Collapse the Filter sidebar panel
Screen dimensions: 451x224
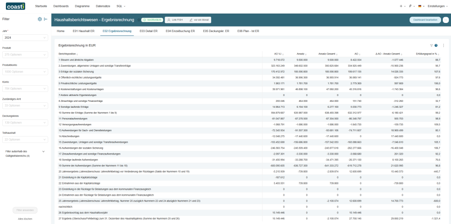[46, 19]
